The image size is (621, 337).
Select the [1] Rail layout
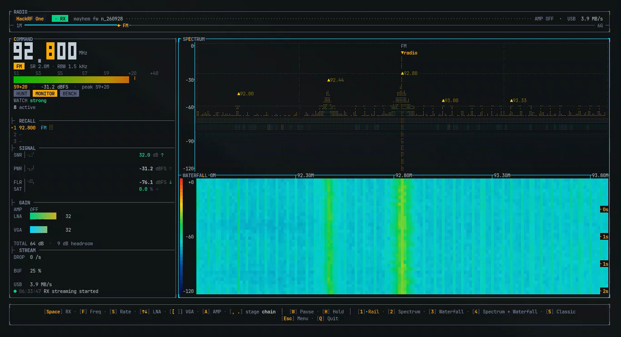368,312
